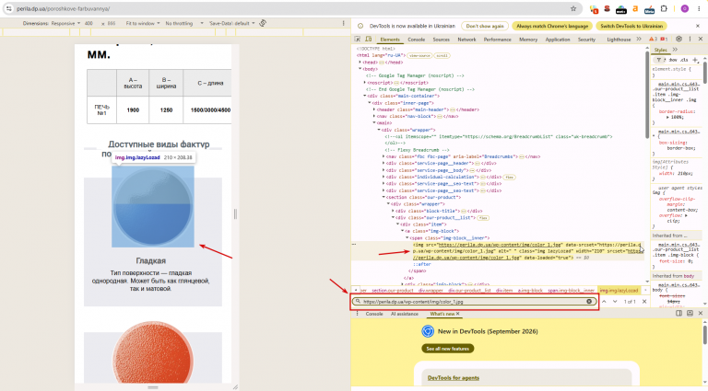708x391 pixels.
Task: Click the Styles filter funnel icon
Action: pyautogui.click(x=659, y=60)
